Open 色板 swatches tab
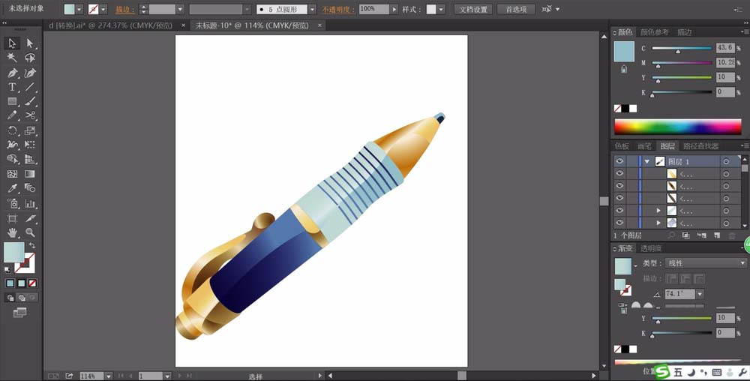The image size is (750, 381). click(x=622, y=146)
